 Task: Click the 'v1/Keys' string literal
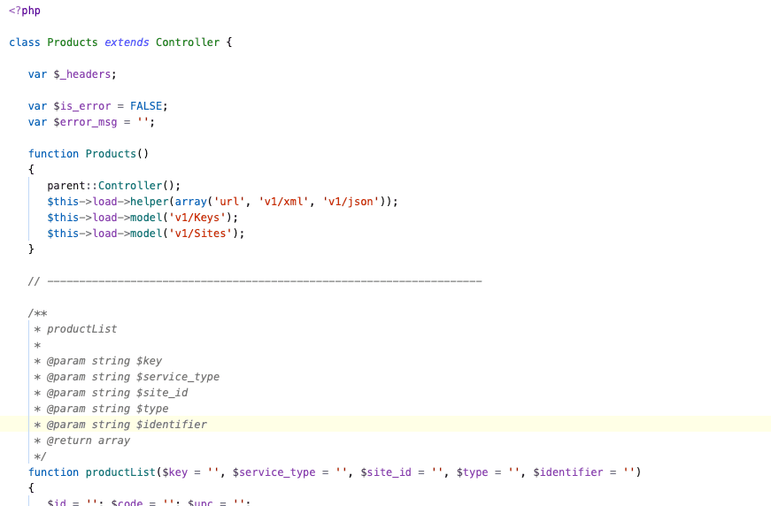(197, 218)
